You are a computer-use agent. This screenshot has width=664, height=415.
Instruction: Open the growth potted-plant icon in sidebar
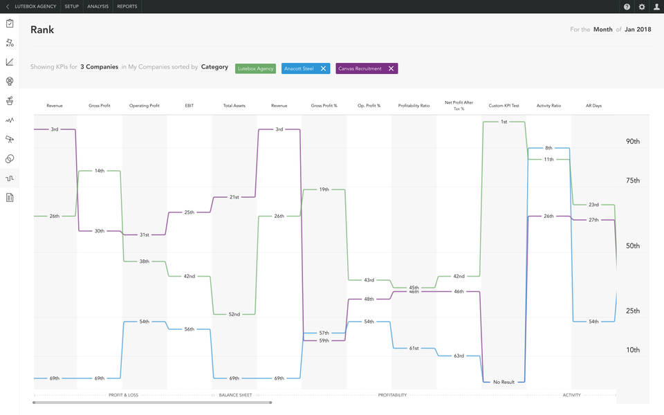(x=10, y=100)
